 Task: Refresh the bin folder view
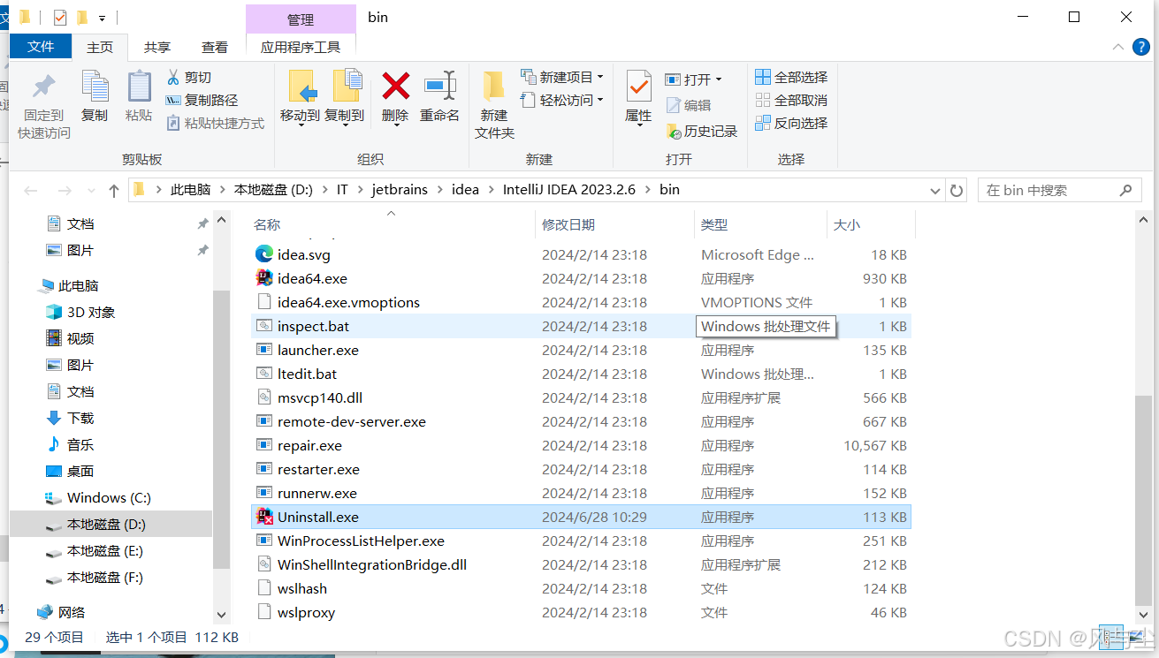click(956, 190)
